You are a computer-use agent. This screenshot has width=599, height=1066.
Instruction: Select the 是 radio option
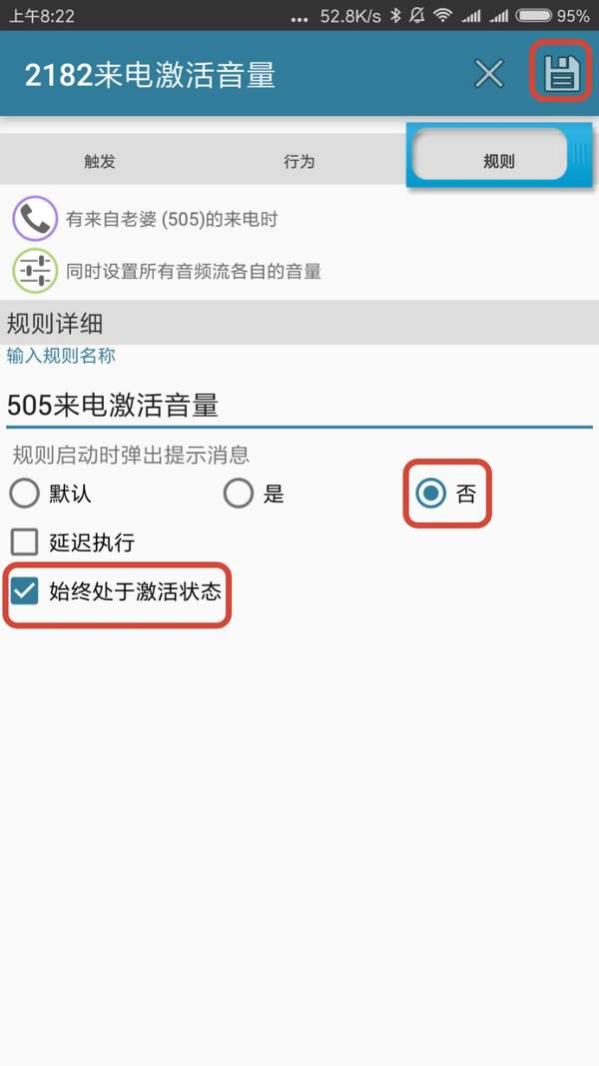[x=239, y=494]
